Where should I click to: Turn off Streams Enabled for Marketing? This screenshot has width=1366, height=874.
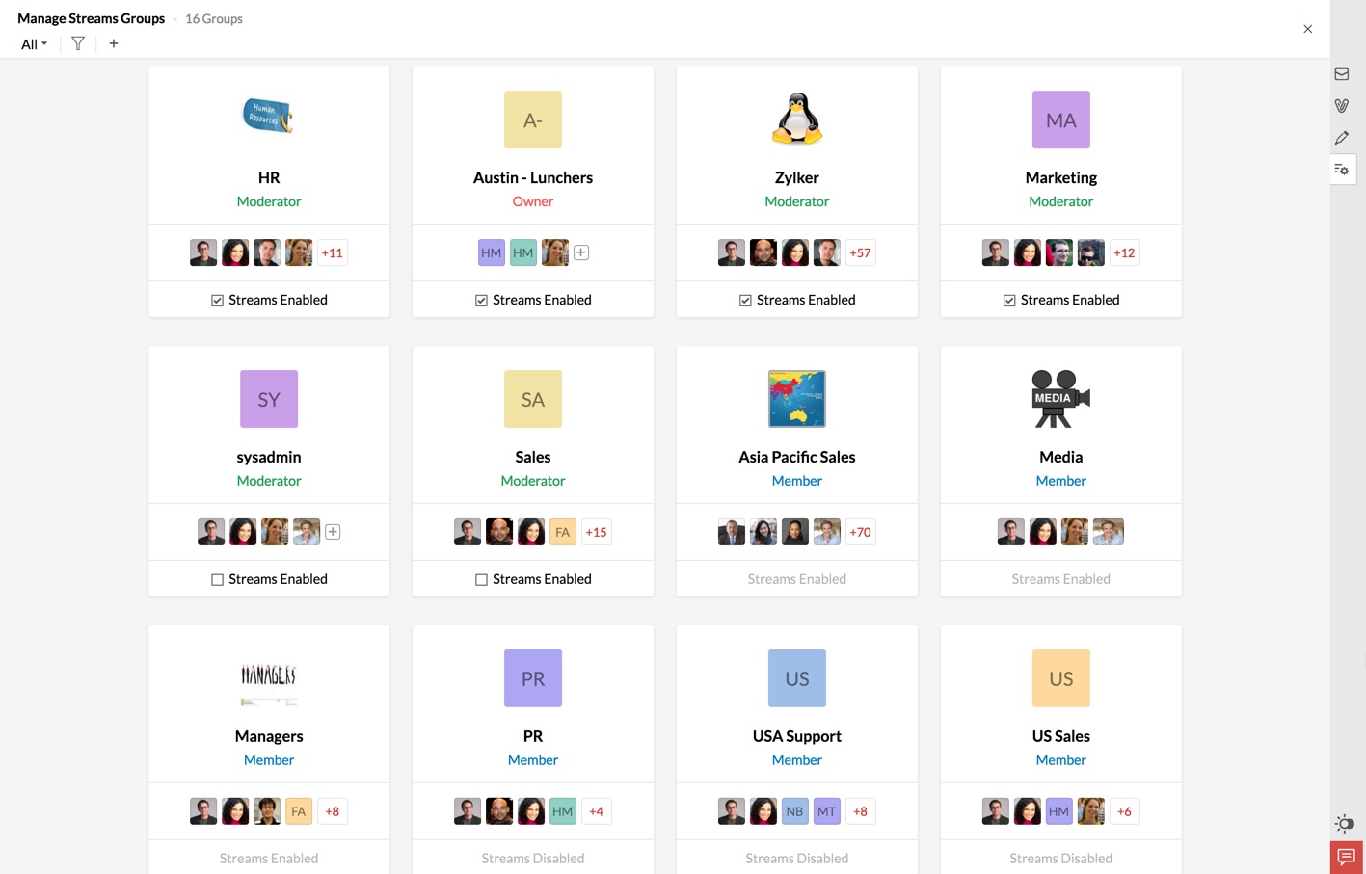click(x=1010, y=301)
